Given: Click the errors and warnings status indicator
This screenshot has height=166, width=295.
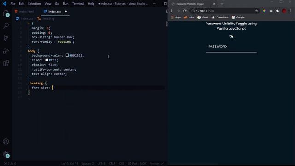Looking at the screenshot, I should click(x=10, y=164).
